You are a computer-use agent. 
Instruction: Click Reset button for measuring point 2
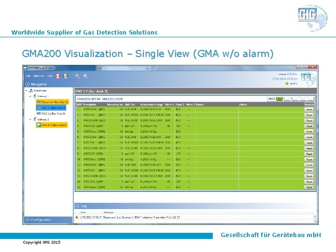309,115
